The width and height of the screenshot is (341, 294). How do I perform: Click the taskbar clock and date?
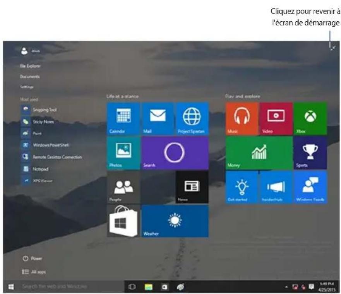pos(327,287)
